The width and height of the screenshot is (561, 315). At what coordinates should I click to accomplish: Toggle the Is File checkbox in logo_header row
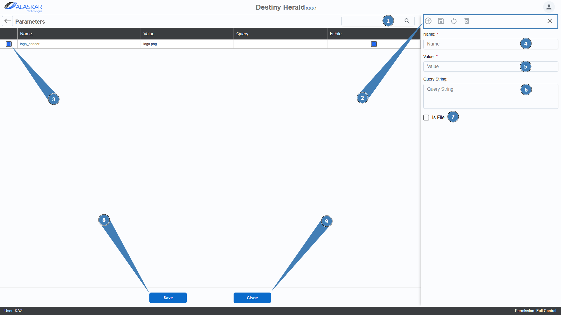pyautogui.click(x=374, y=44)
